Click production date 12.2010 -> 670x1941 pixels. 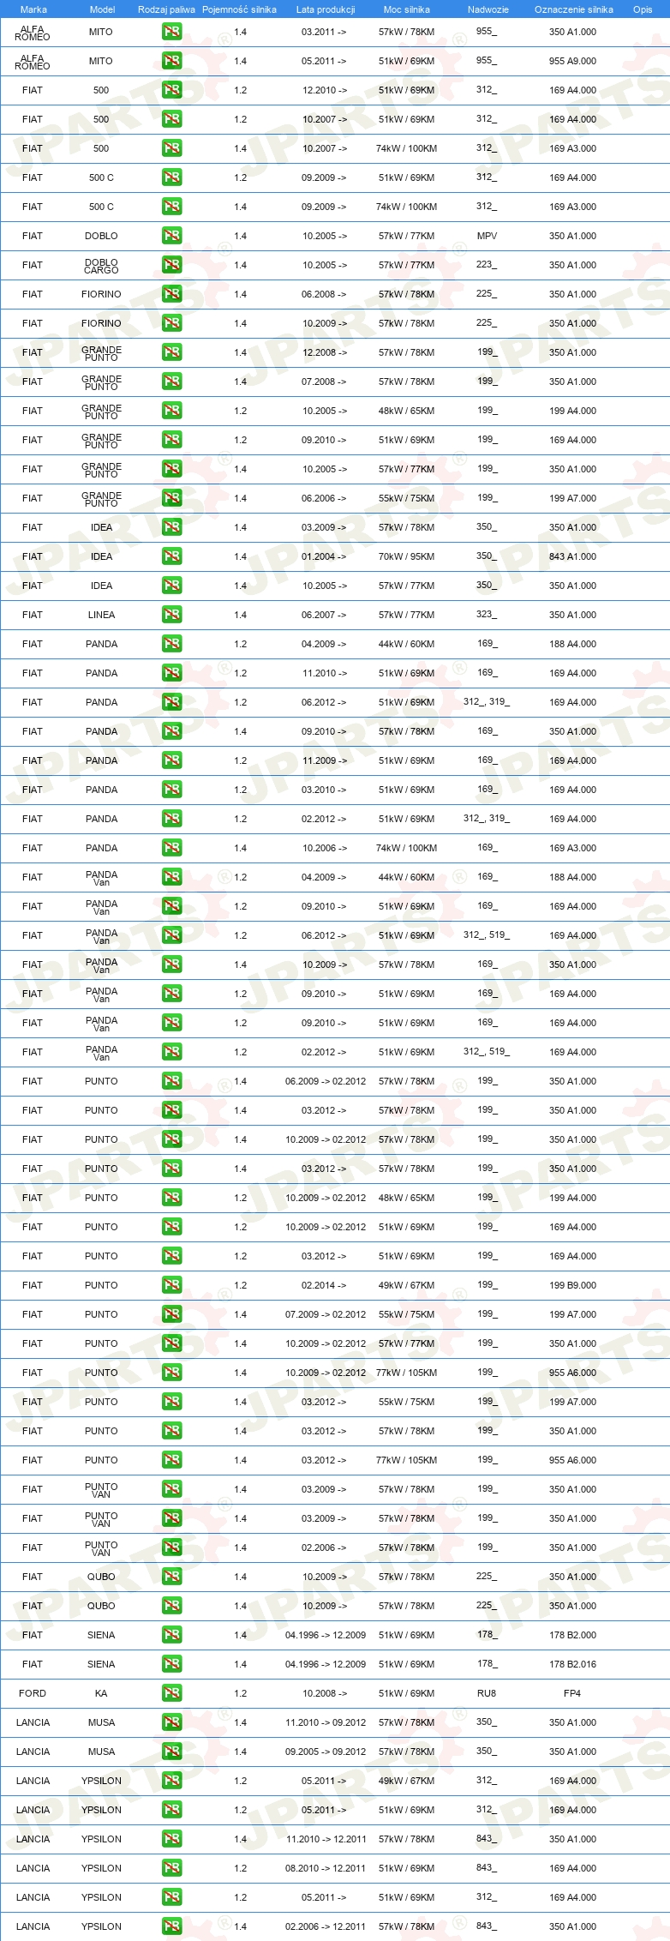coord(324,90)
